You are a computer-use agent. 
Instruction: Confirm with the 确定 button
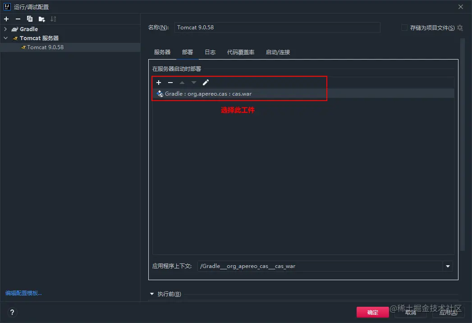(x=373, y=313)
